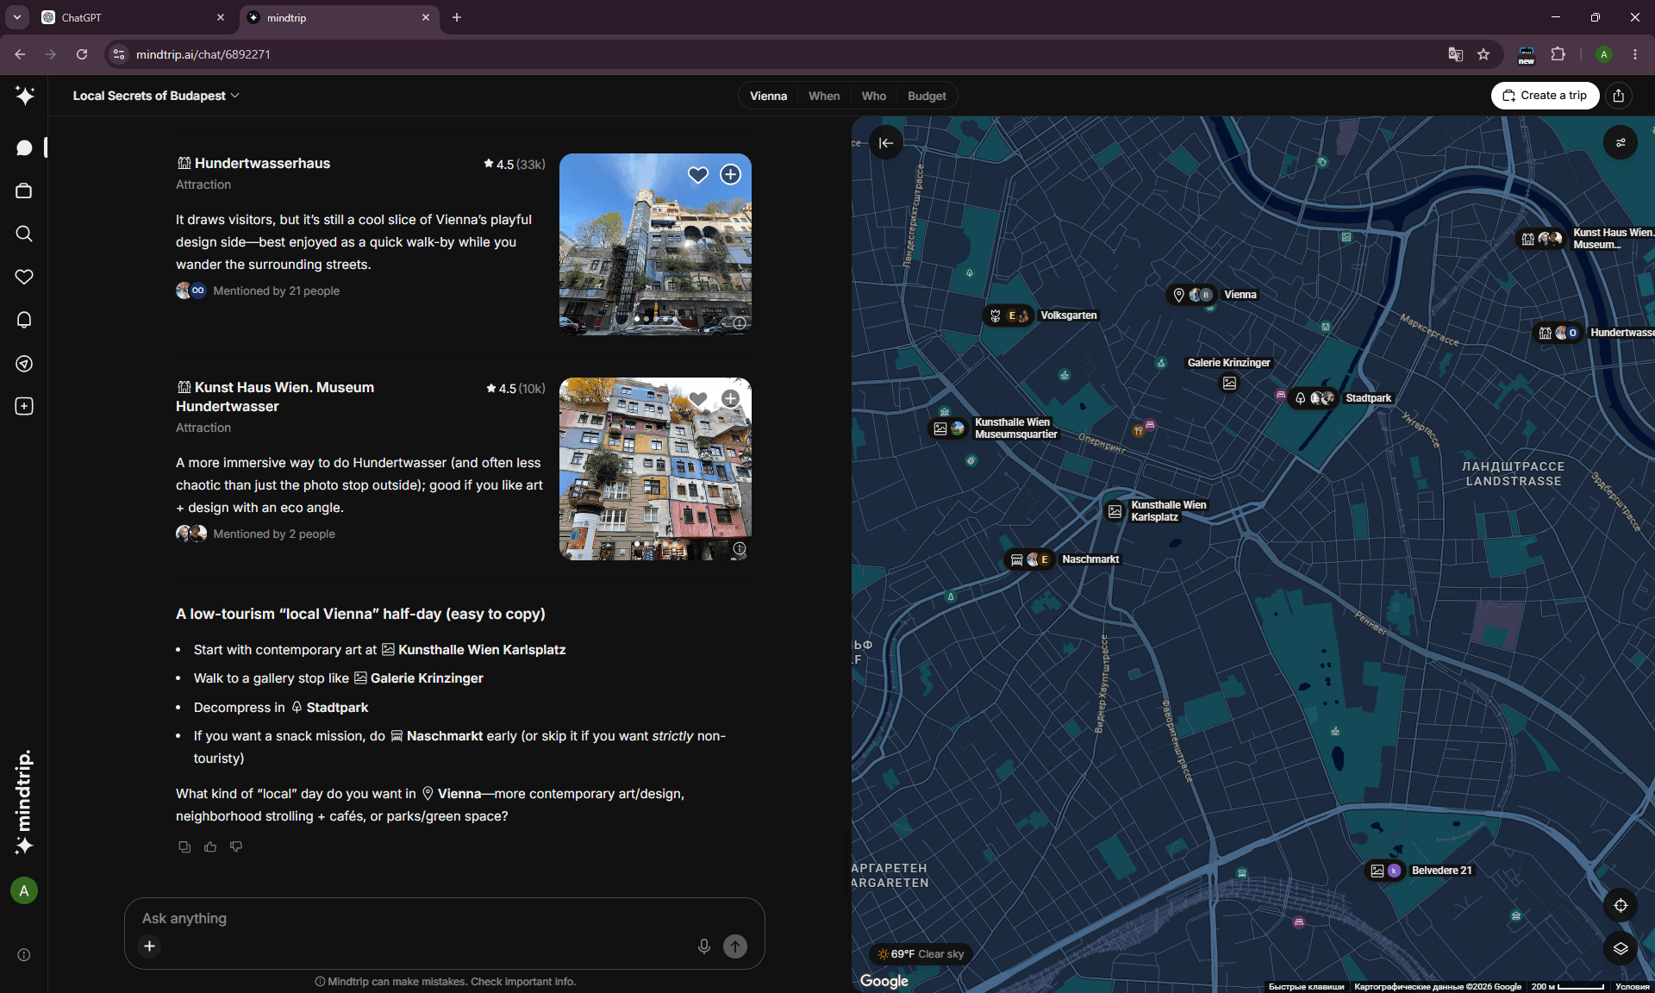Open the browser extensions puzzle icon
The height and width of the screenshot is (993, 1655).
pos(1558,54)
